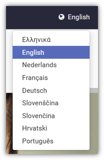Select Français from the dropdown
The width and height of the screenshot is (104, 160).
tap(51, 78)
